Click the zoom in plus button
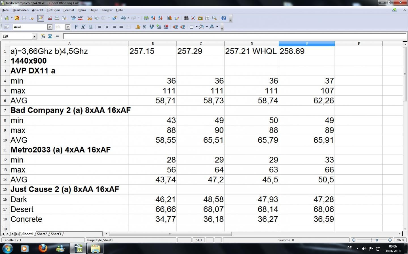Screen dimensions: 408x254 coord(390,240)
